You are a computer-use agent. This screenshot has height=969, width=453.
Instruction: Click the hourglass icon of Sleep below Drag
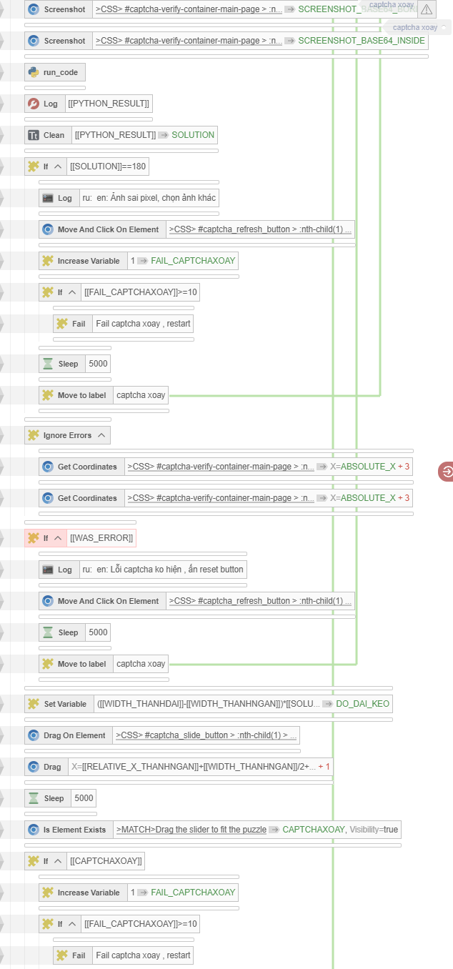tap(33, 798)
